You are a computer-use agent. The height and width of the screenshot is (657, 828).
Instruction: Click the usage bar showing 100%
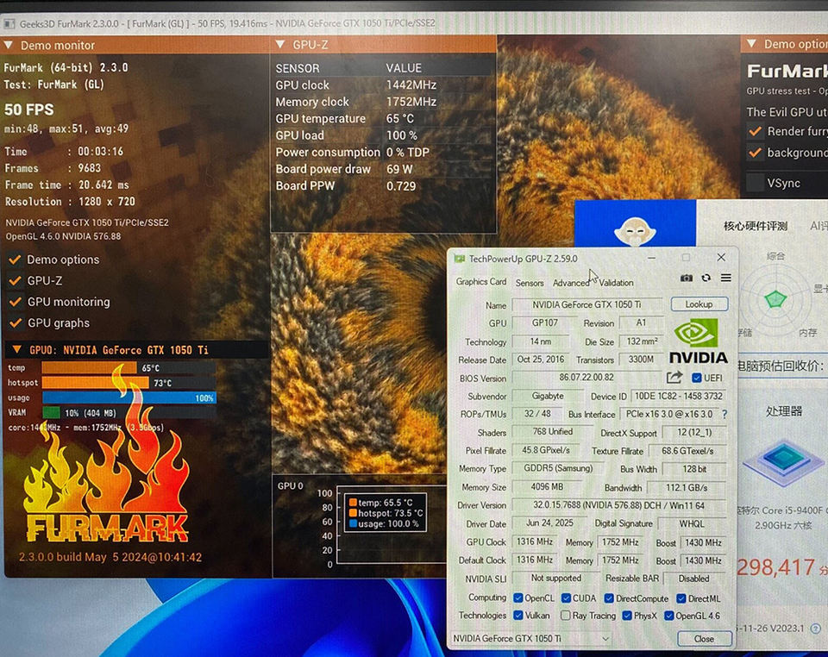tap(129, 397)
